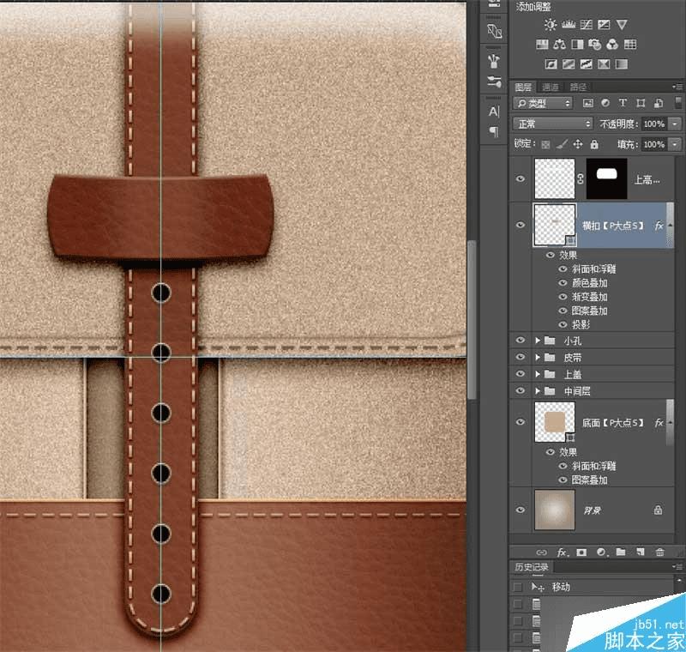686x652 pixels.
Task: Switch to the 通道 tab
Action: [x=551, y=87]
